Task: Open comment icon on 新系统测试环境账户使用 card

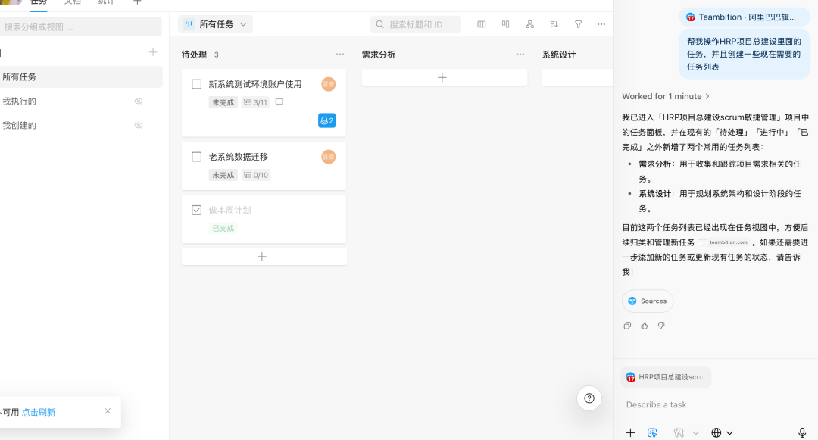Action: [279, 102]
